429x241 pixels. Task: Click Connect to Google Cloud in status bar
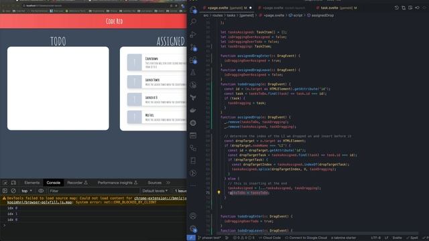pos(306,238)
